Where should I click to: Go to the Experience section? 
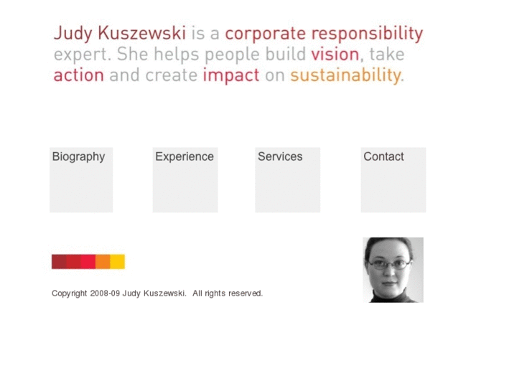tap(185, 179)
